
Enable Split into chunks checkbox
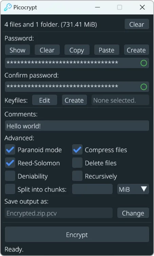(10, 189)
